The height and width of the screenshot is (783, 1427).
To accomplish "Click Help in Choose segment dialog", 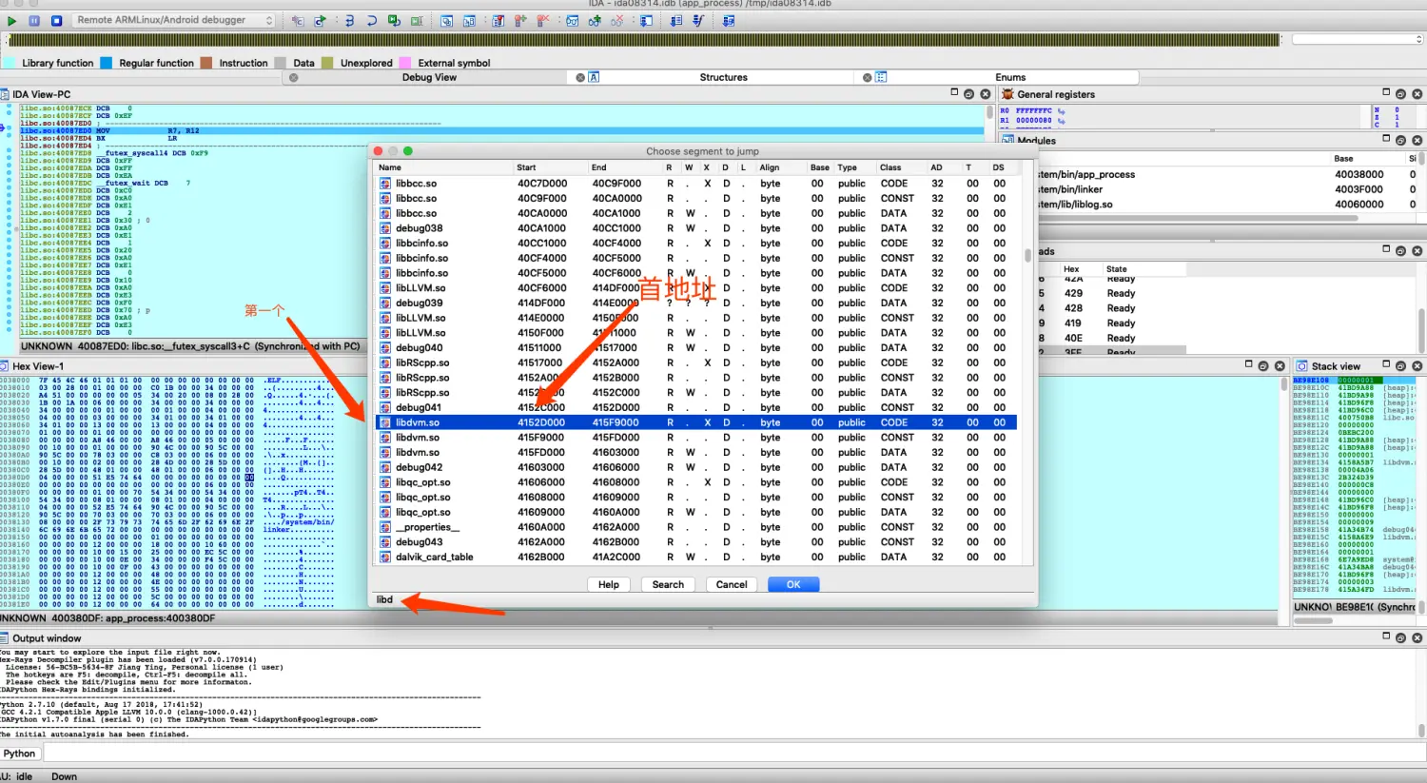I will pyautogui.click(x=609, y=584).
